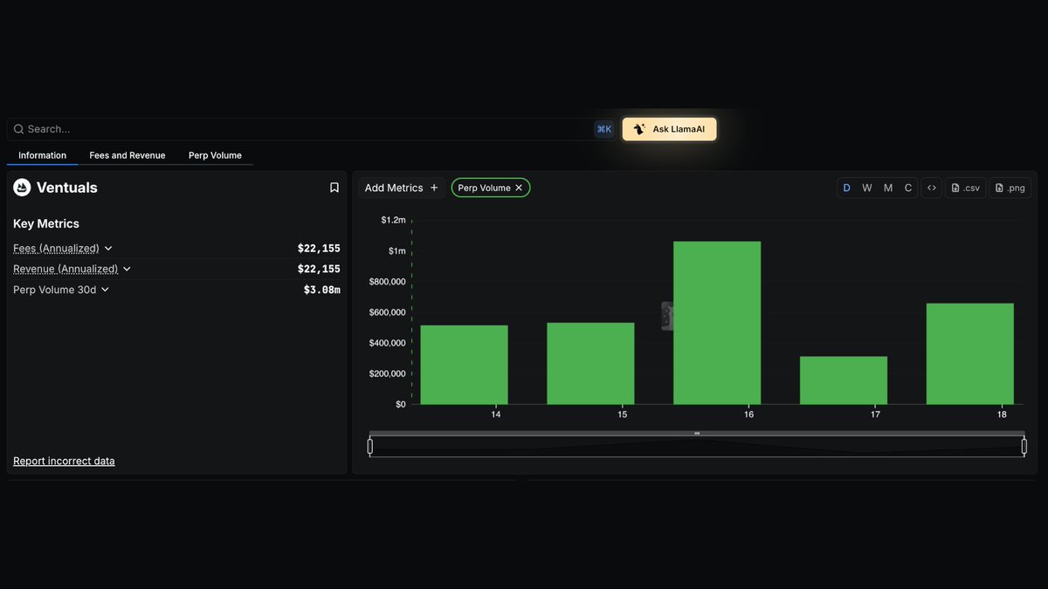This screenshot has height=589, width=1048.
Task: Select Cumulative chart mode
Action: pos(908,187)
